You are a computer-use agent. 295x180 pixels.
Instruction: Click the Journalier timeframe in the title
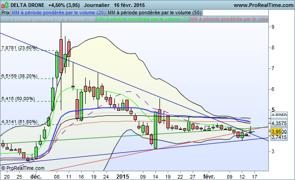click(x=97, y=5)
